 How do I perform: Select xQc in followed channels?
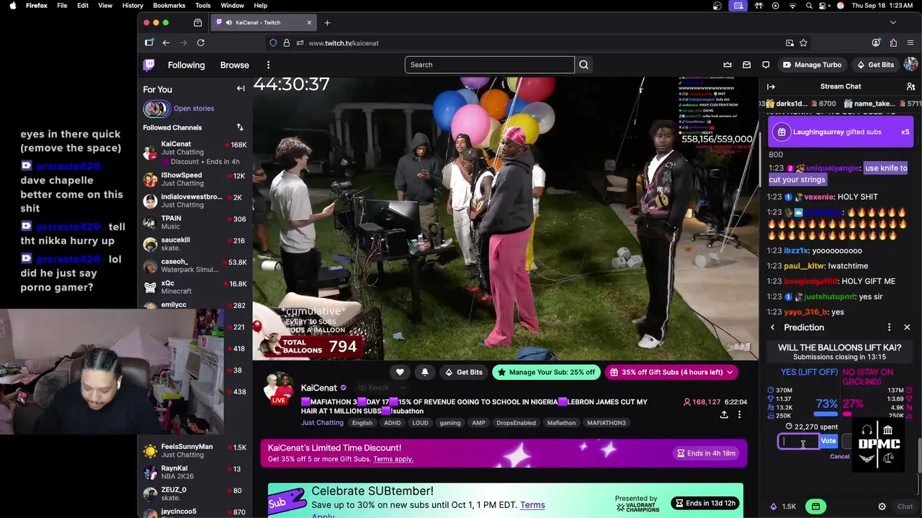[x=195, y=287]
